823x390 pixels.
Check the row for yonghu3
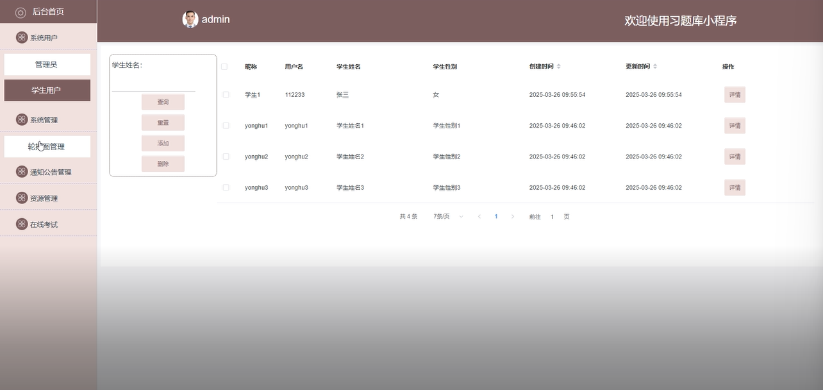click(x=226, y=187)
